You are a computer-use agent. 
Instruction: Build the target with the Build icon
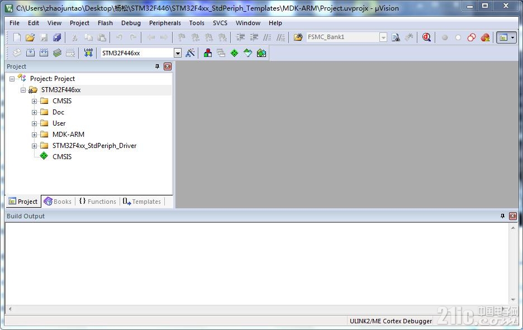click(x=30, y=52)
